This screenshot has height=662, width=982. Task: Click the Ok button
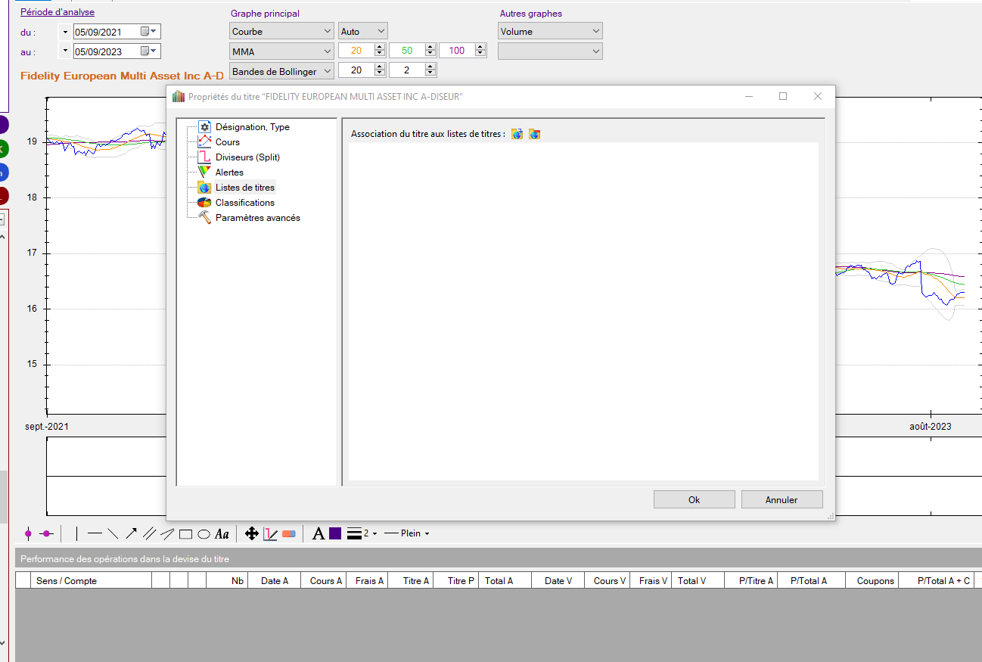(x=694, y=499)
